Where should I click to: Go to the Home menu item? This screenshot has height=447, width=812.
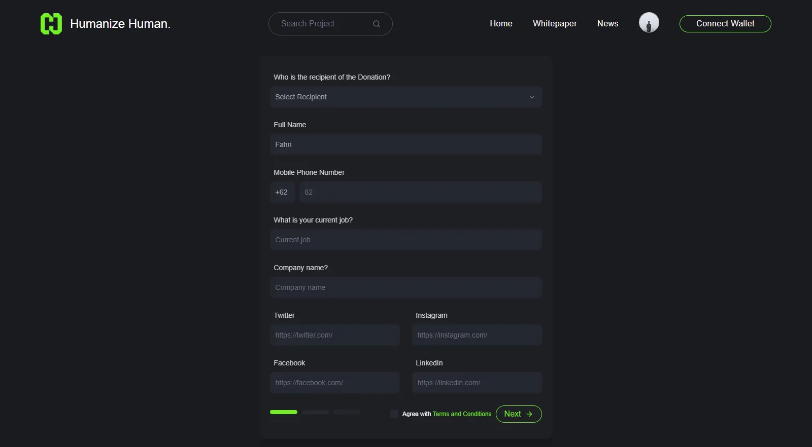pyautogui.click(x=501, y=23)
